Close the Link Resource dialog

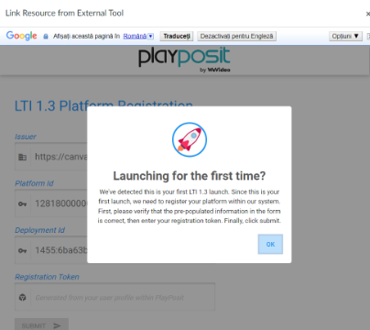click(367, 14)
